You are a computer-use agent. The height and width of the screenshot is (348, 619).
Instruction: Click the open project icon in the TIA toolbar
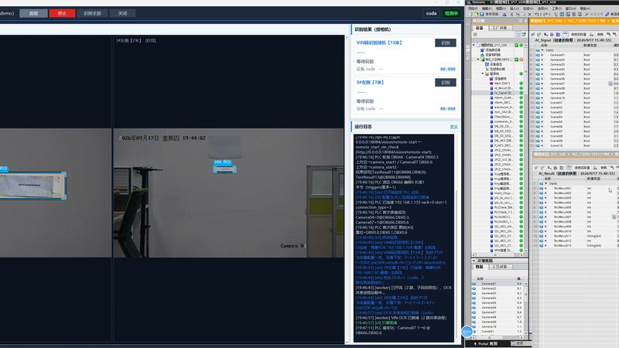coord(477,14)
